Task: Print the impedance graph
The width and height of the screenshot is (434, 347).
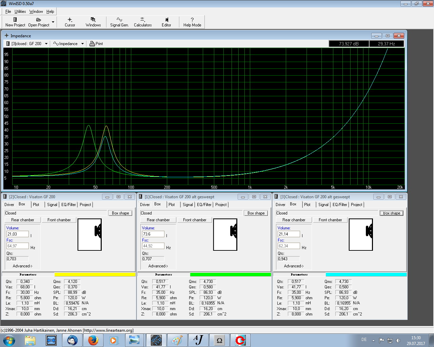Action: click(96, 44)
